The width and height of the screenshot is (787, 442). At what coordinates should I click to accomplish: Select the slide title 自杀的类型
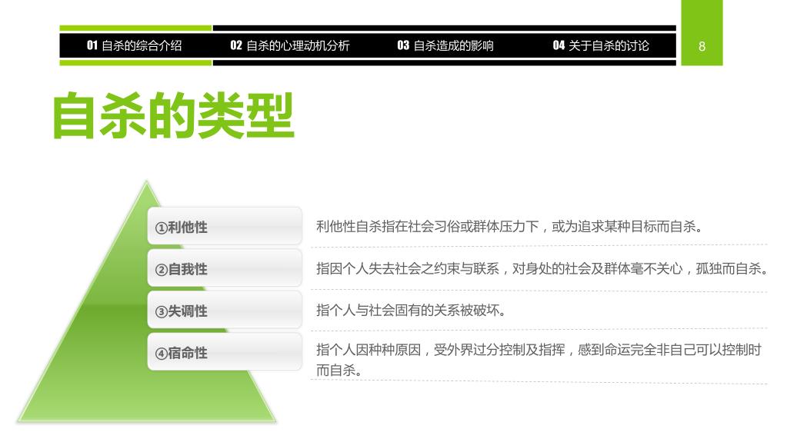[173, 116]
